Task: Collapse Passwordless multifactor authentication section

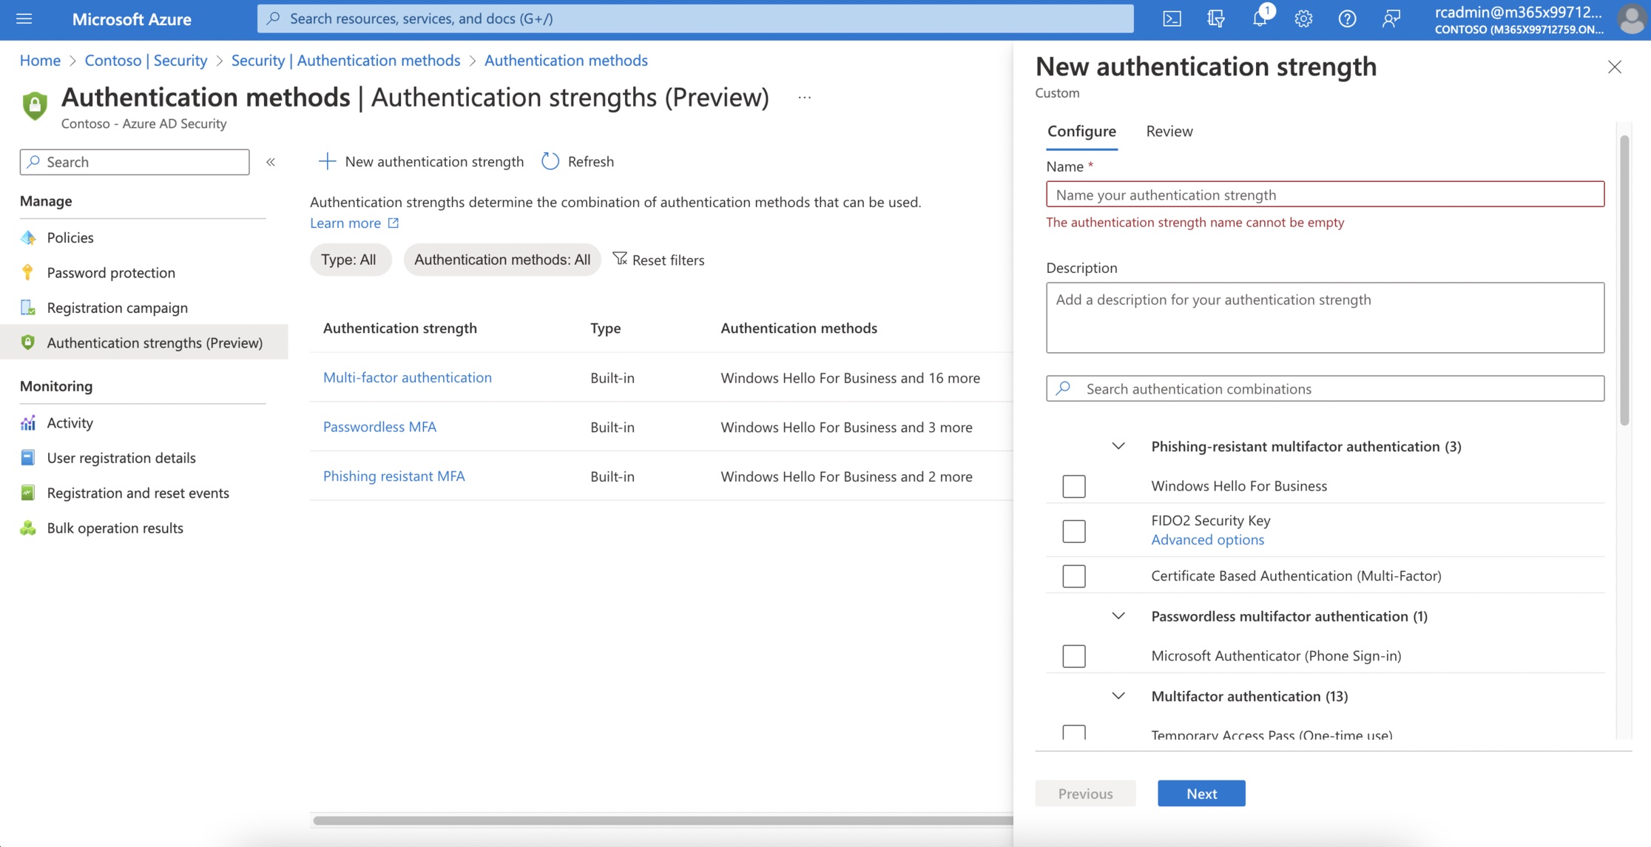Action: click(1116, 615)
